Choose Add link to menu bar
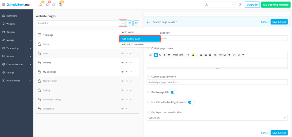The image size is (292, 137). coord(133,44)
